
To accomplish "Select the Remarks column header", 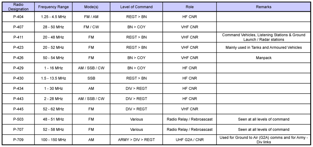I will click(x=263, y=7).
